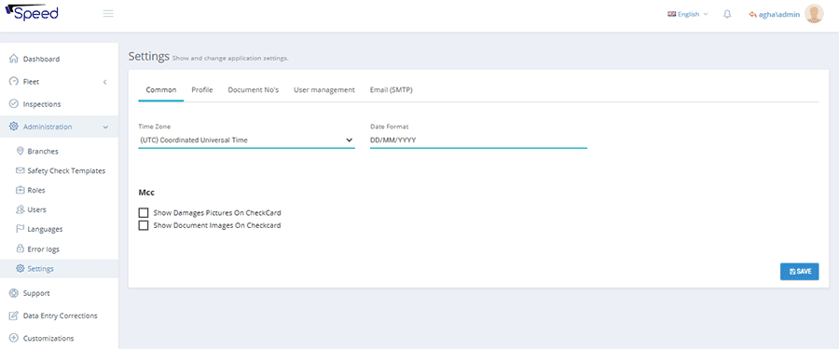
Task: Open Error logs page
Action: pos(43,249)
